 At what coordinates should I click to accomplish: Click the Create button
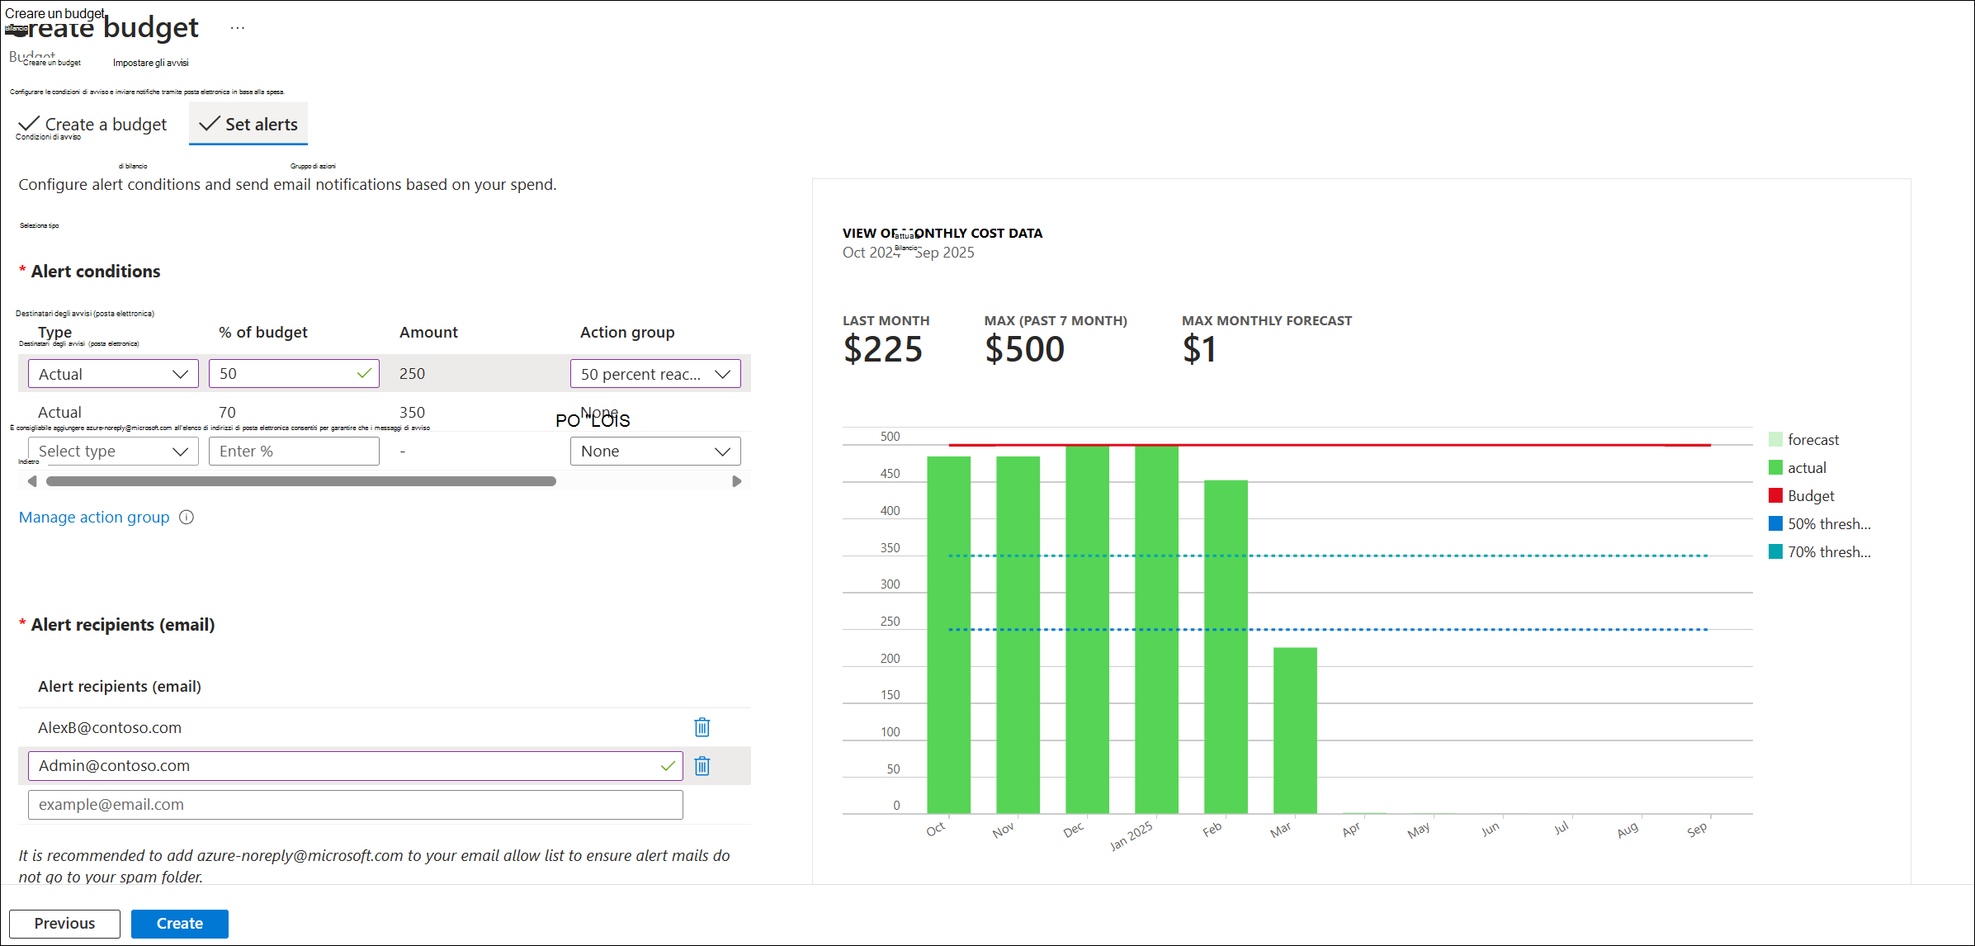pos(179,923)
